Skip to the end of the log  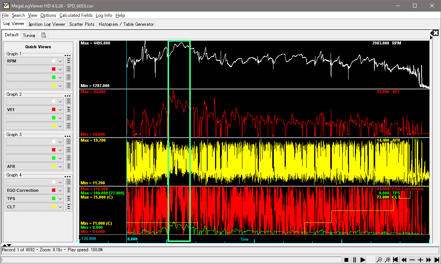point(437,260)
